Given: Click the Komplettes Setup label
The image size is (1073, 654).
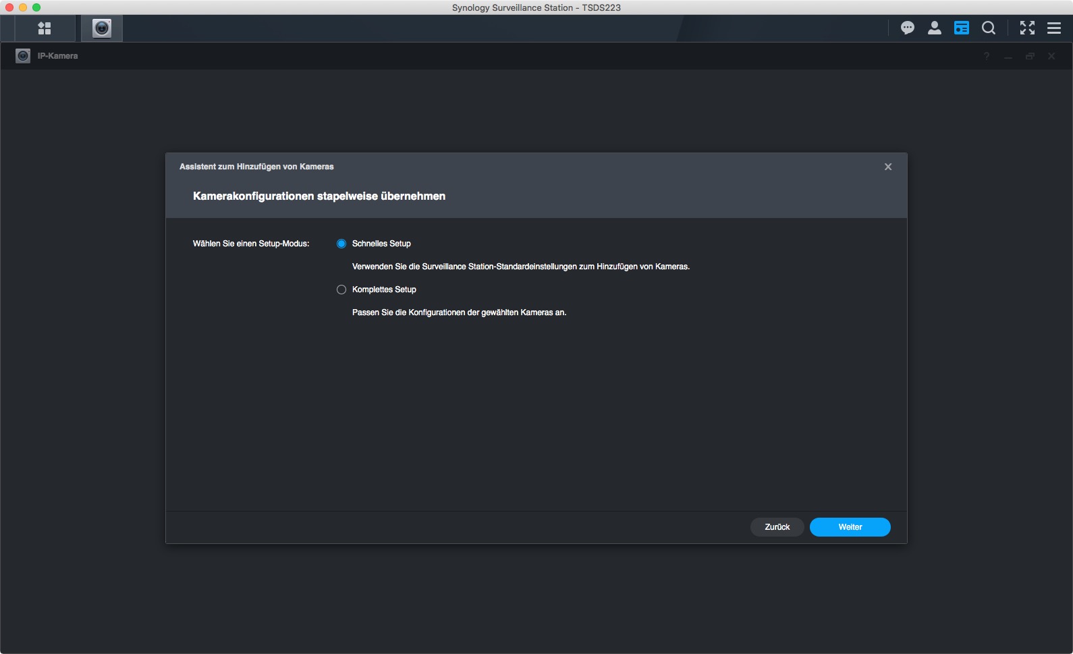Looking at the screenshot, I should tap(384, 290).
